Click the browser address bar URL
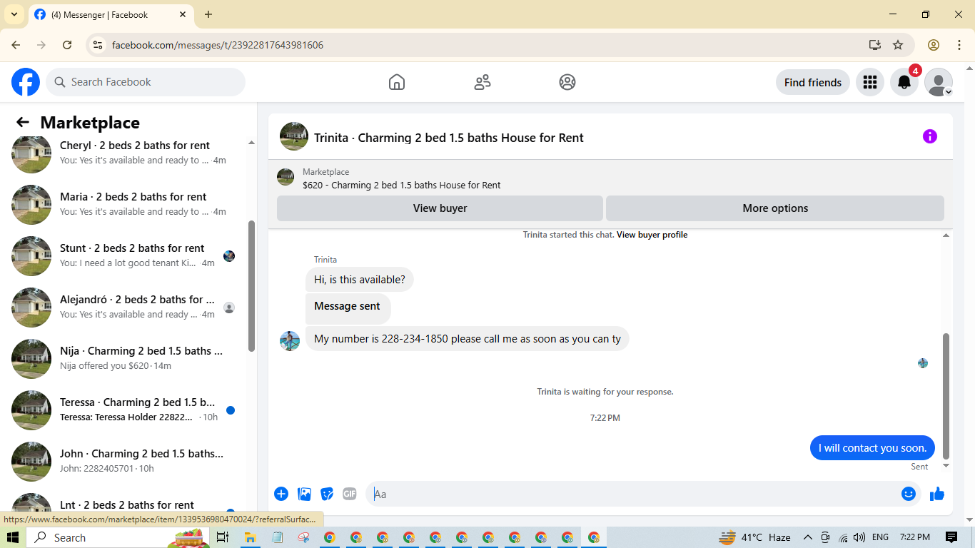Image resolution: width=975 pixels, height=548 pixels. click(x=218, y=45)
